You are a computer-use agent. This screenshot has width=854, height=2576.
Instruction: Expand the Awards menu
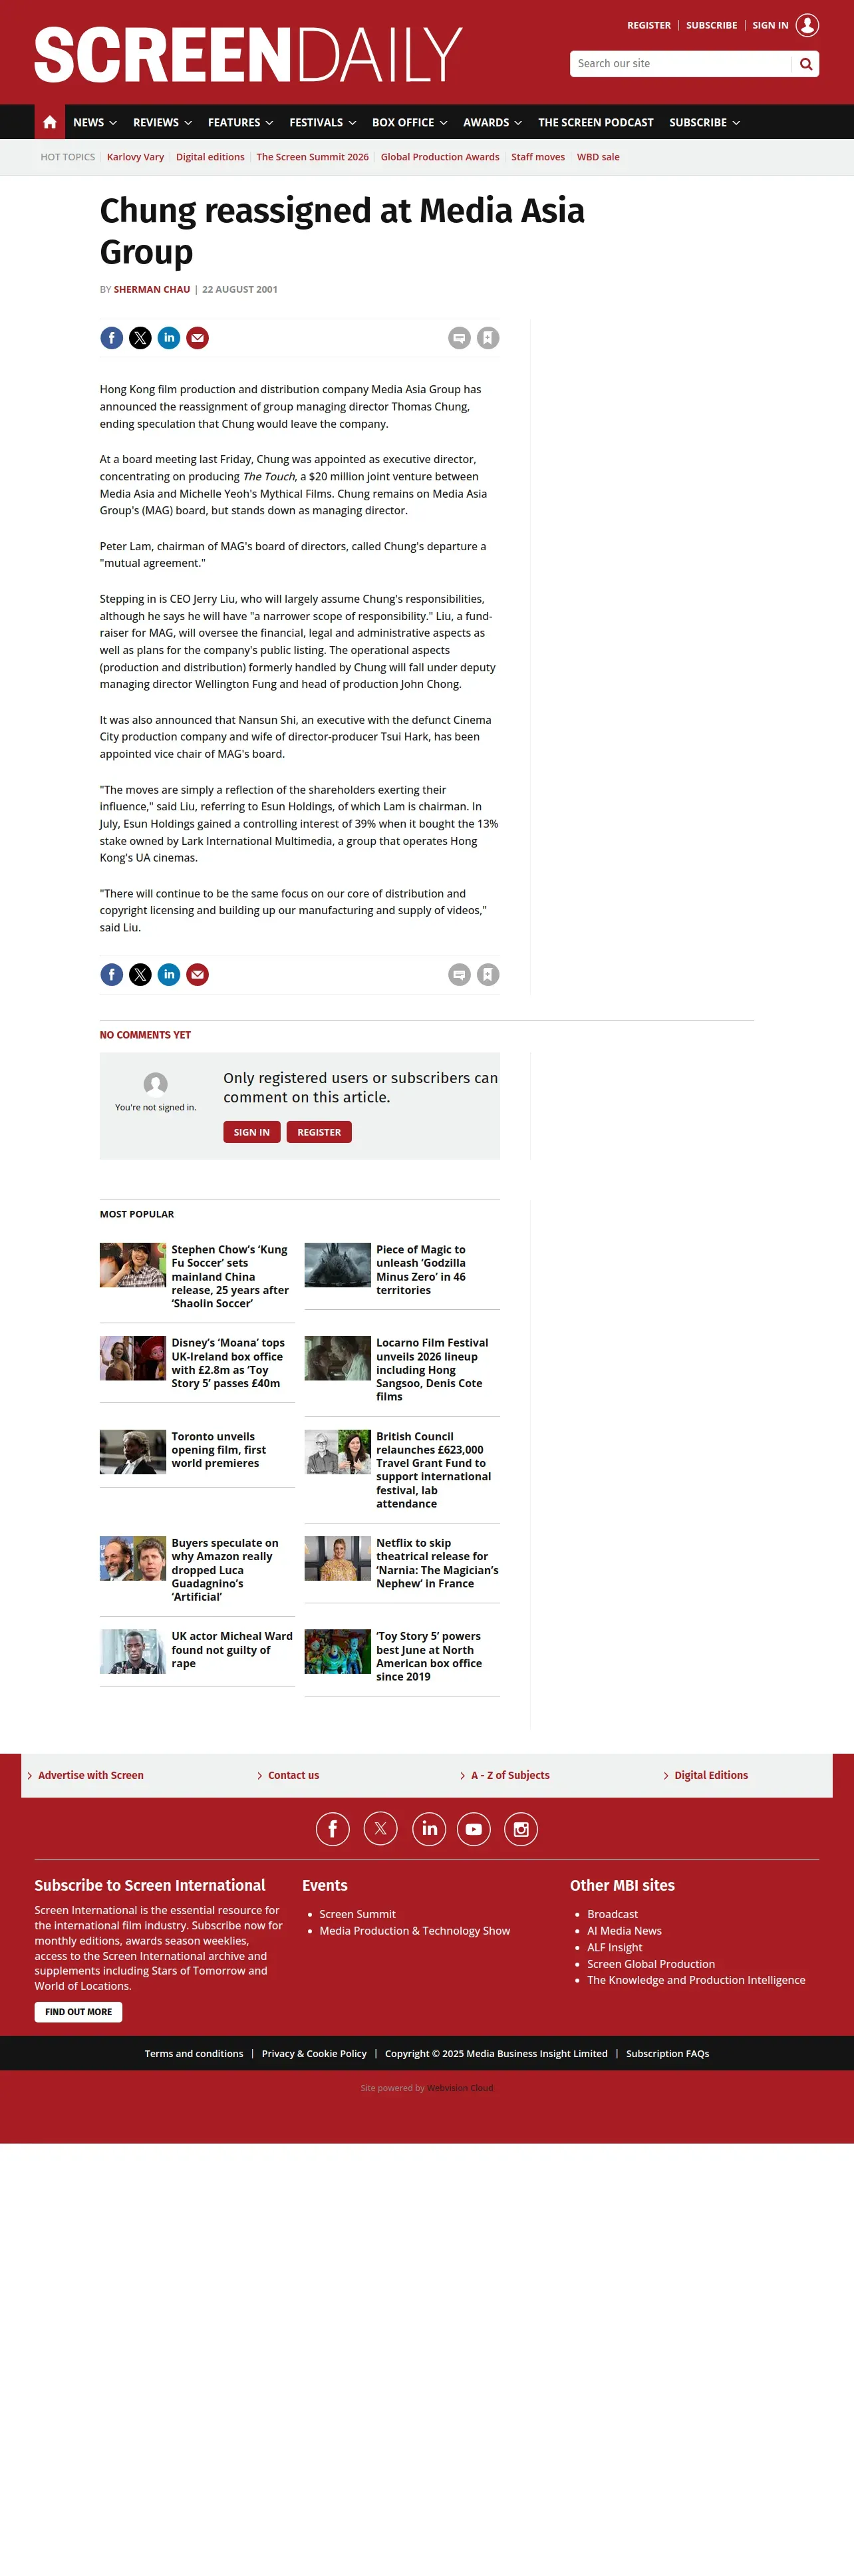pos(492,122)
